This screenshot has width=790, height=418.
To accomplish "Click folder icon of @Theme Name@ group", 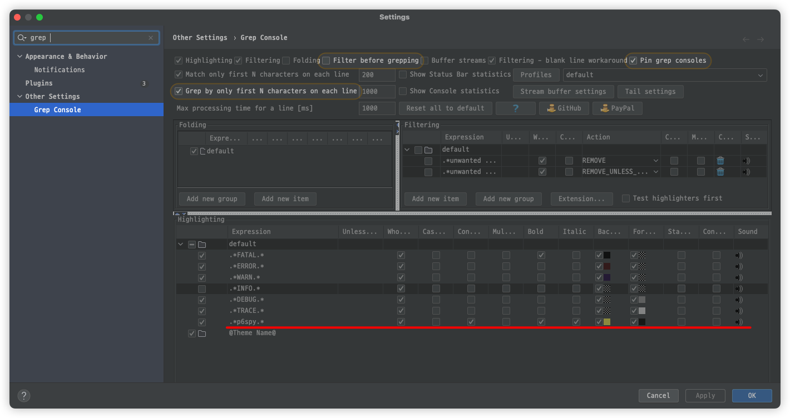I will [202, 334].
